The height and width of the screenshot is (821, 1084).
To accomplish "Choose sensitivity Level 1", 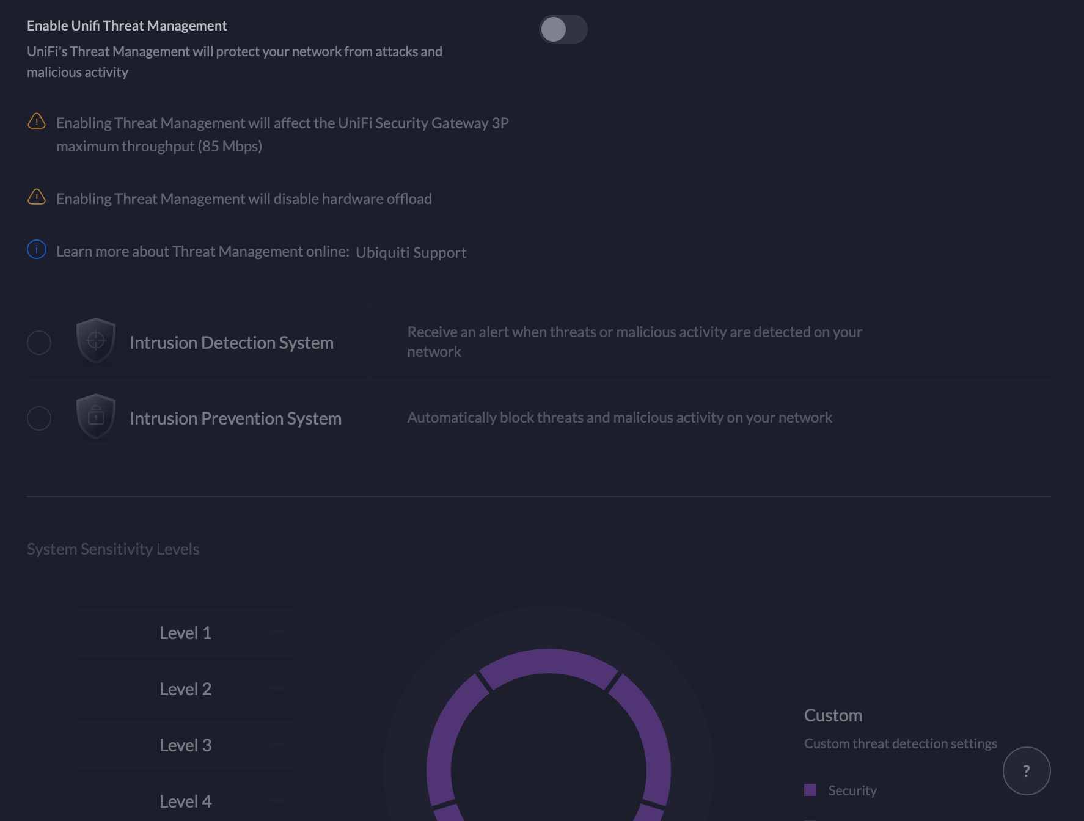I will point(185,633).
